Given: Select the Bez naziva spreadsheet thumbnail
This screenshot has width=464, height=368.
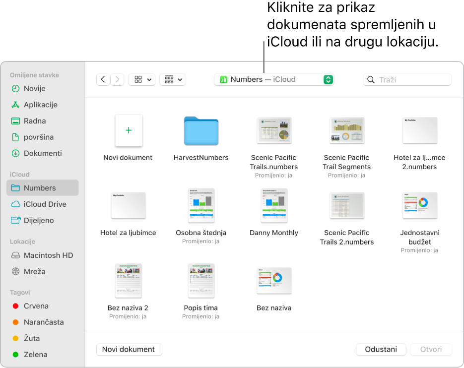Looking at the screenshot, I should pos(274,281).
